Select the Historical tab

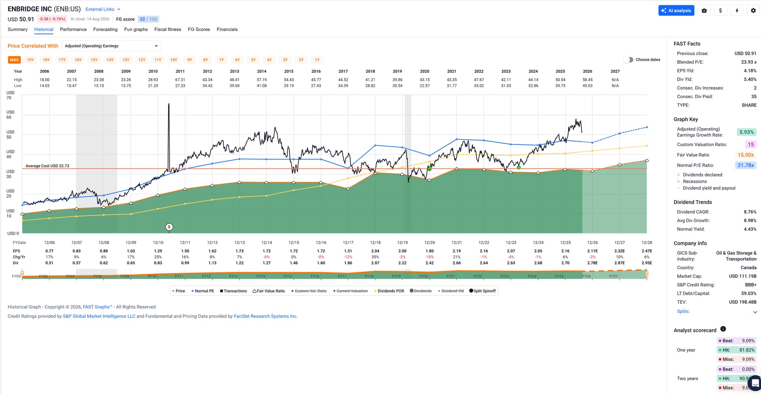tap(44, 29)
